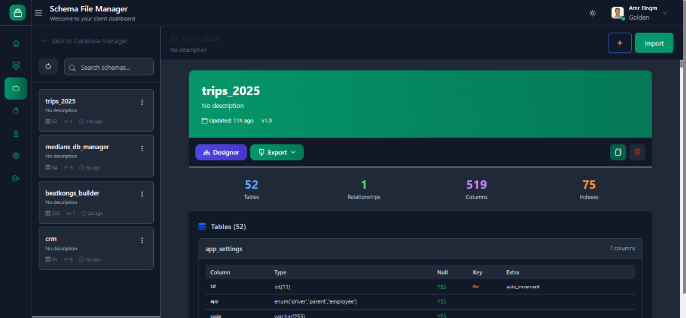This screenshot has width=686, height=318.
Task: Delete schema using red trash icon
Action: [637, 152]
